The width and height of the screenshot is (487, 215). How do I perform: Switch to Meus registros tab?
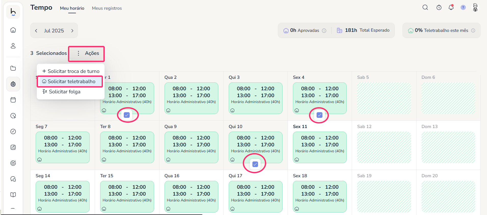[107, 8]
